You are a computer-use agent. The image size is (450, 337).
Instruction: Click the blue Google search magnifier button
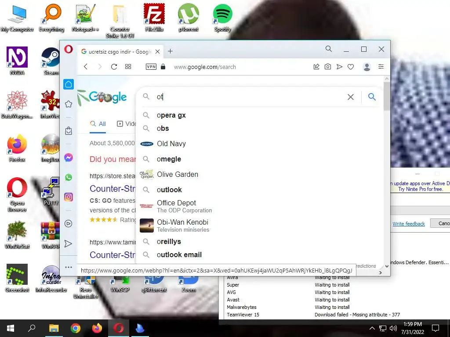(372, 97)
